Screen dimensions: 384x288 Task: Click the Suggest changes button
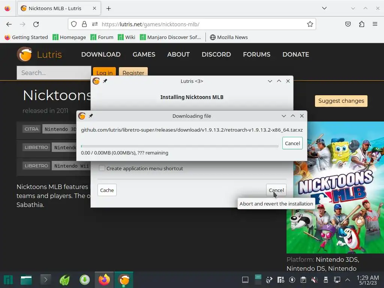pos(341,101)
